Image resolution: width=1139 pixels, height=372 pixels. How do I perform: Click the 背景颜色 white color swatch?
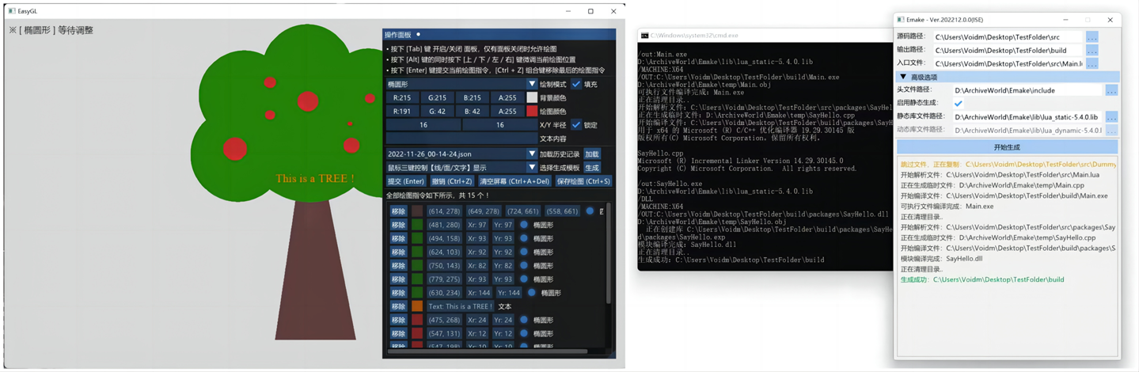tap(532, 97)
